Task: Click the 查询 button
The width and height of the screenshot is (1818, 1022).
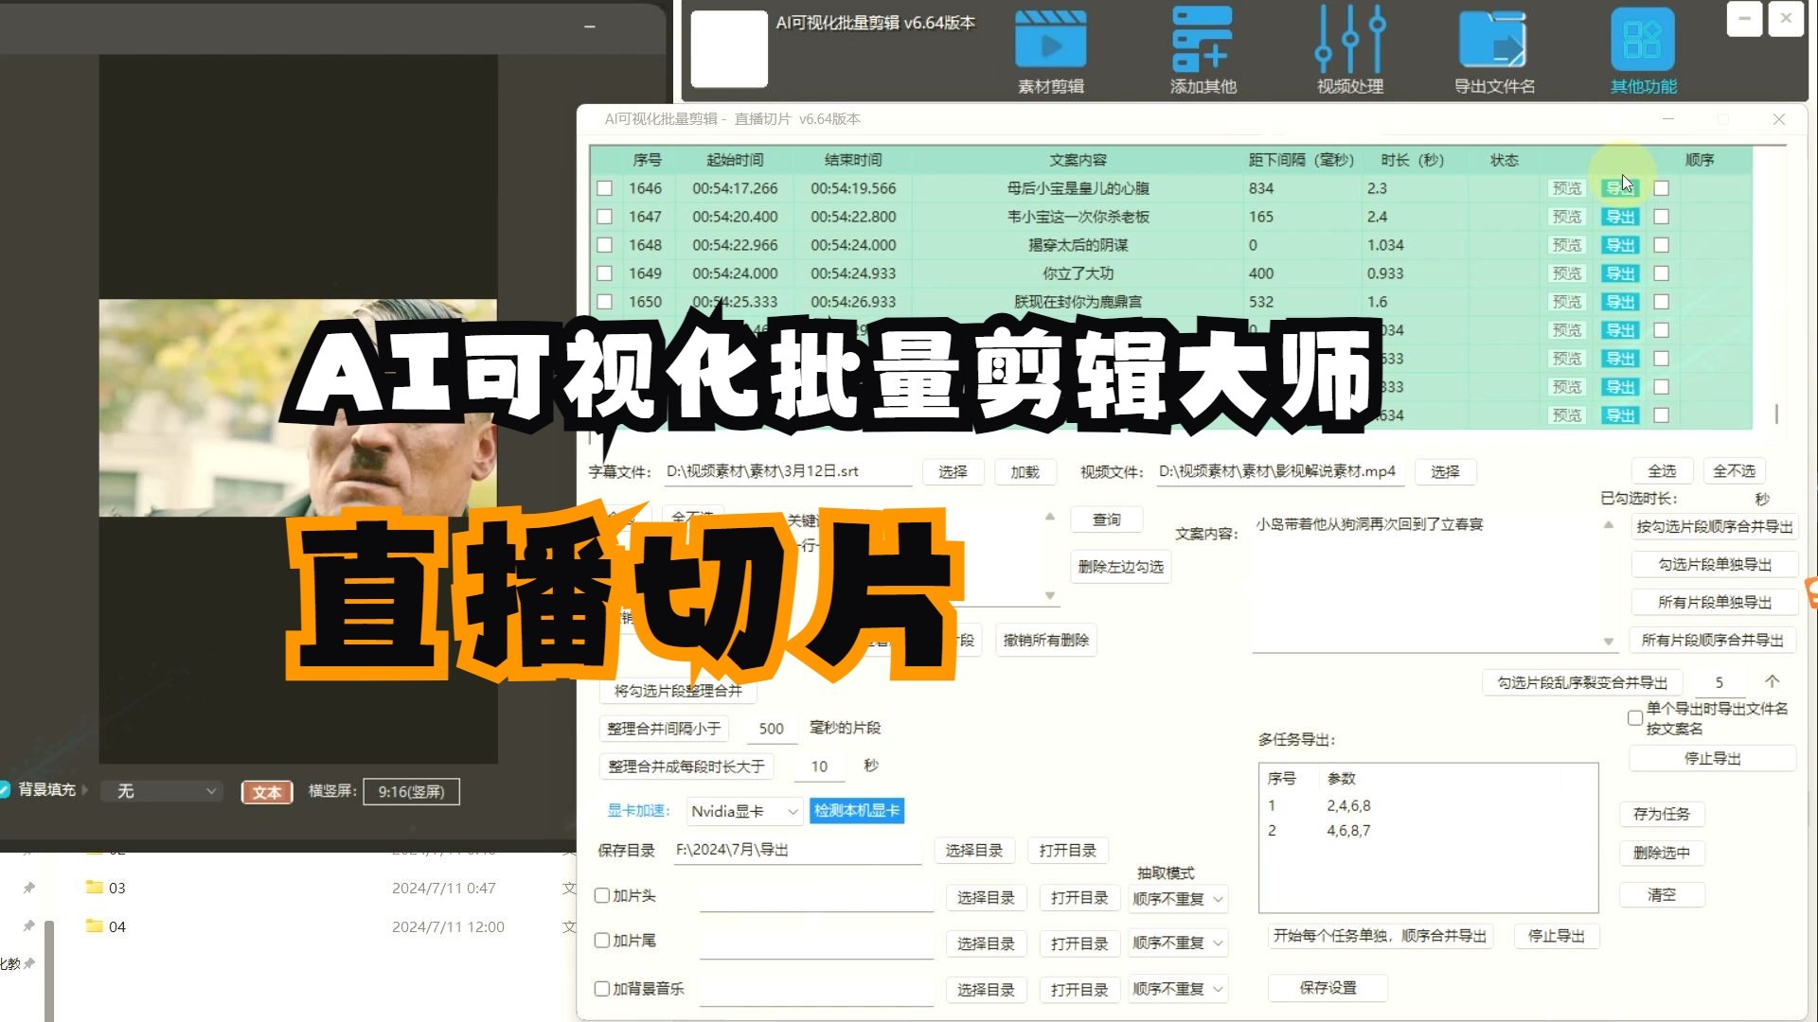Action: [1106, 520]
